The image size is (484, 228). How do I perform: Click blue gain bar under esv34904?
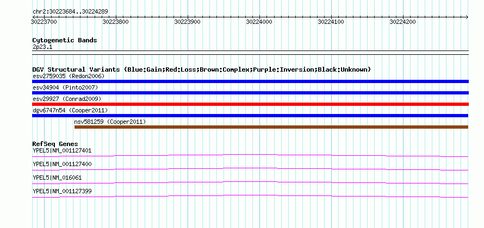250,93
